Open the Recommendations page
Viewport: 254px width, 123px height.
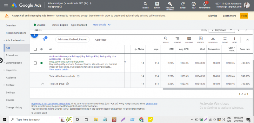tap(16, 33)
